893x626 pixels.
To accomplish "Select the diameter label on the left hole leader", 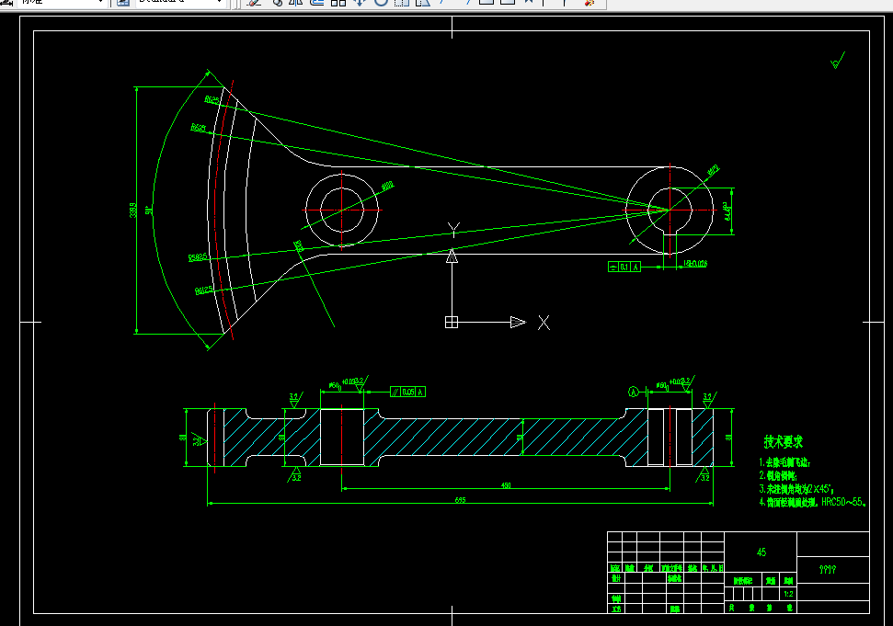I will pos(387,186).
